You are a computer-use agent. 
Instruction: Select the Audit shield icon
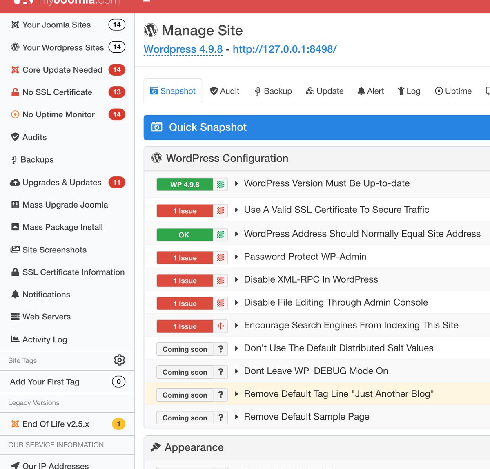coord(214,91)
